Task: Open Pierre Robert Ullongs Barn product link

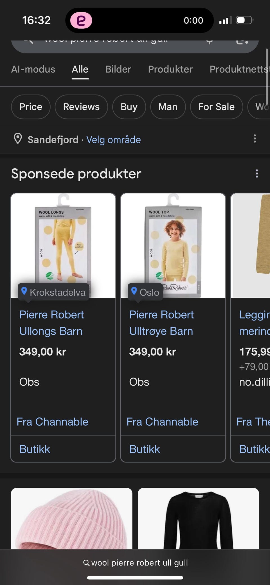Action: 51,323
